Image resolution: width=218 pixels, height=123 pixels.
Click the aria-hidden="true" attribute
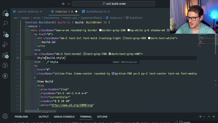[x=54, y=90]
